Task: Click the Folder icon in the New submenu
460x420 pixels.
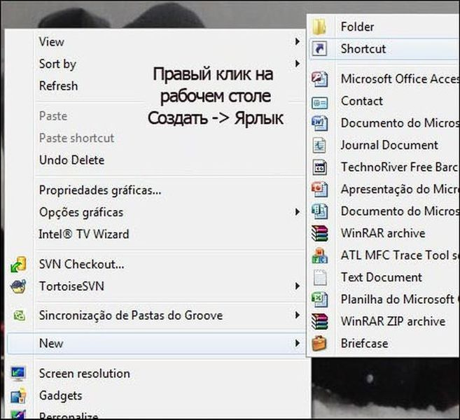Action: point(319,27)
